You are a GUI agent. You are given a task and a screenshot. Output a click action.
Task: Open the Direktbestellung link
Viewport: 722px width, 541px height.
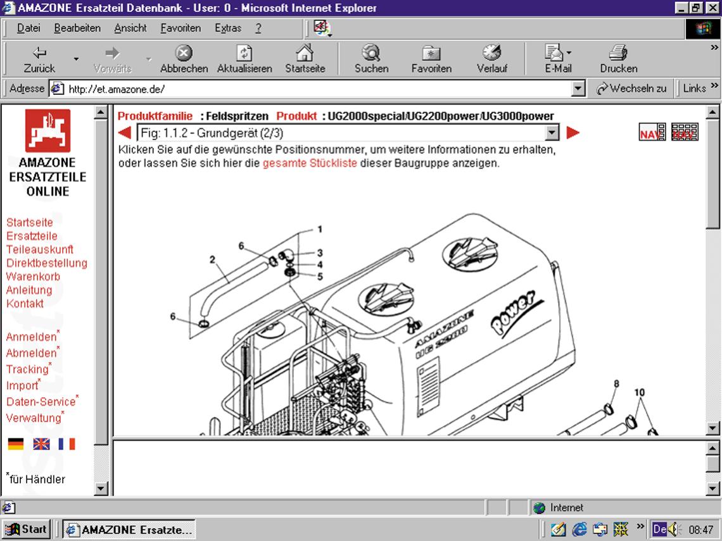coord(46,263)
